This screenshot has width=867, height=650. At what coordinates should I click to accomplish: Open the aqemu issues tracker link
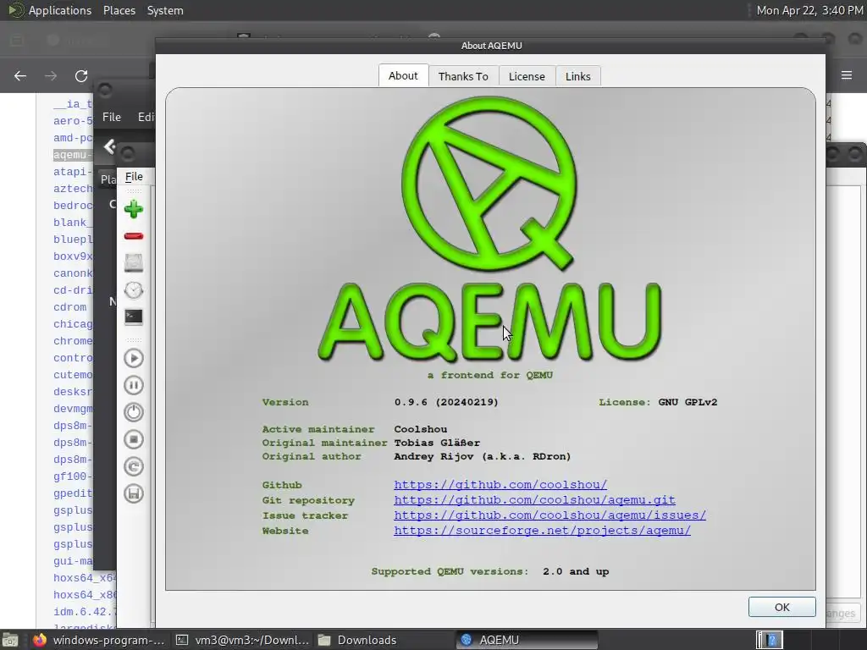click(549, 515)
